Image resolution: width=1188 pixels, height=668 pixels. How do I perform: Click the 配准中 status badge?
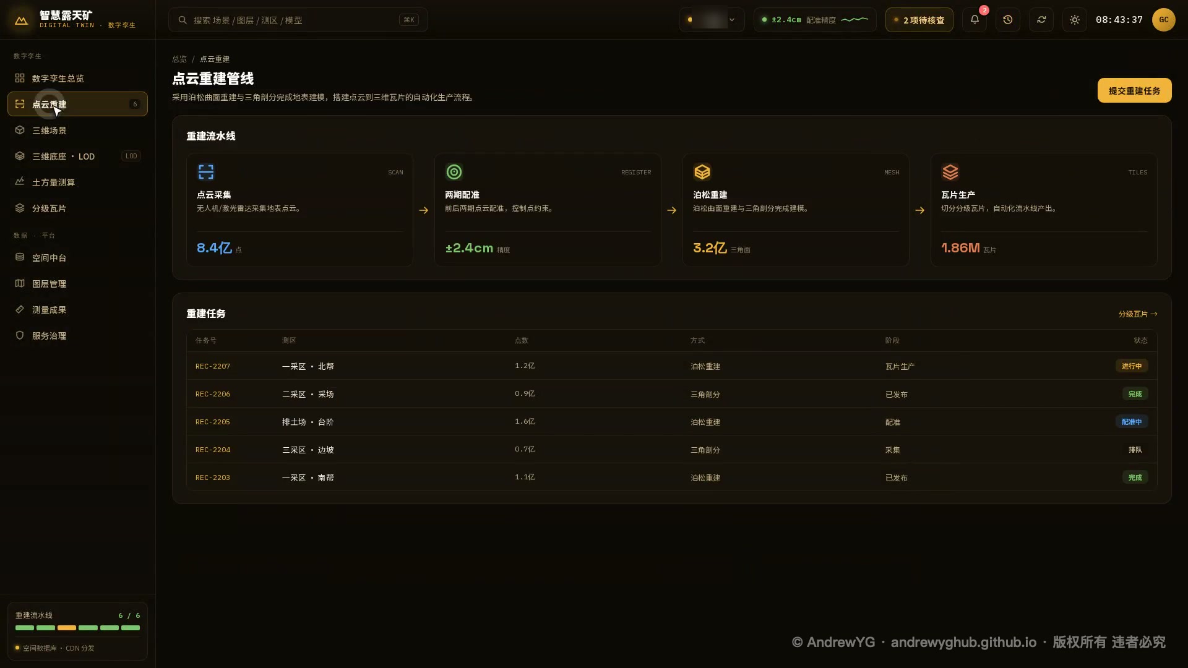(1132, 422)
